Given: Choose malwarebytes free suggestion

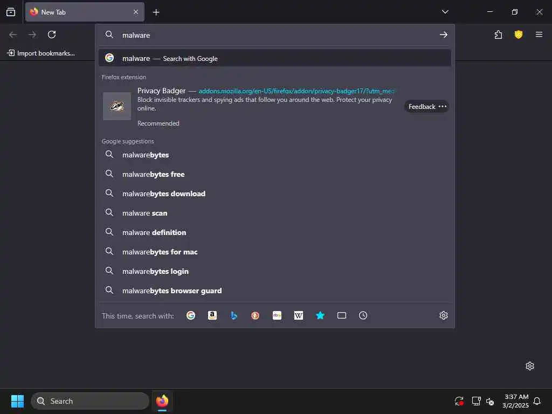Looking at the screenshot, I should click(x=274, y=174).
